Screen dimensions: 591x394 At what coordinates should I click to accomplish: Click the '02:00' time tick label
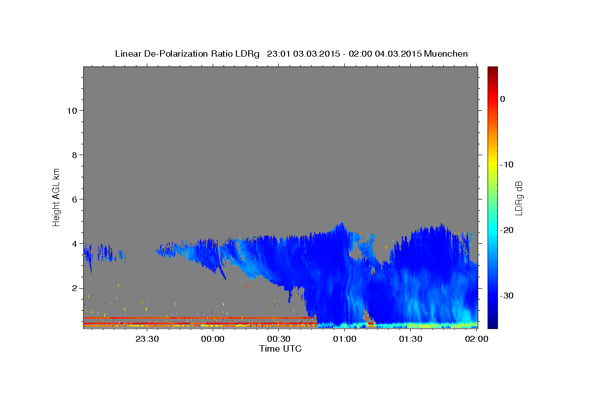(477, 339)
